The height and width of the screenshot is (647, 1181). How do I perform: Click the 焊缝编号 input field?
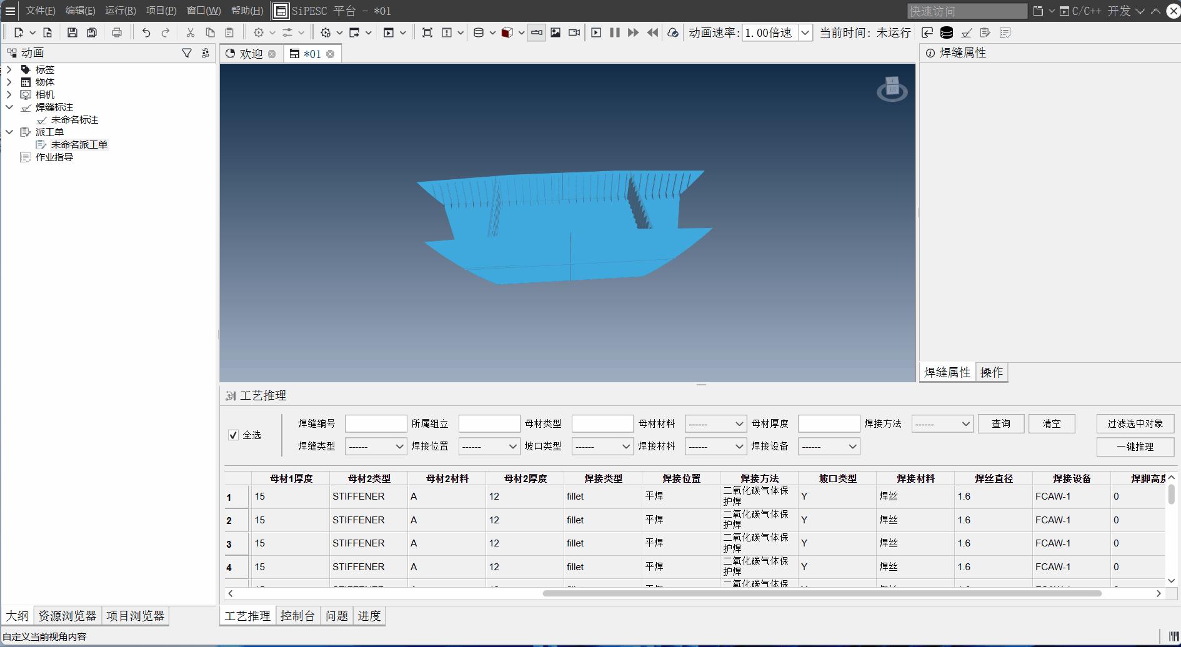click(376, 424)
